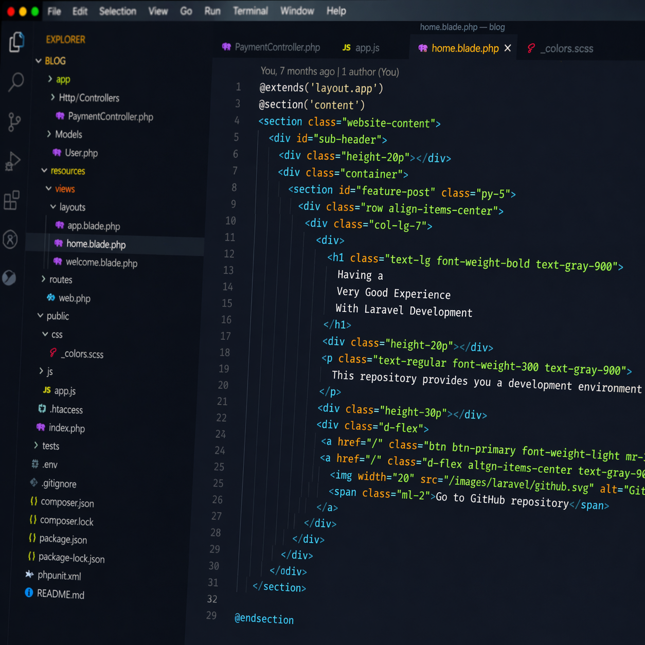Click the blue info icon next to README.md

coord(29,593)
